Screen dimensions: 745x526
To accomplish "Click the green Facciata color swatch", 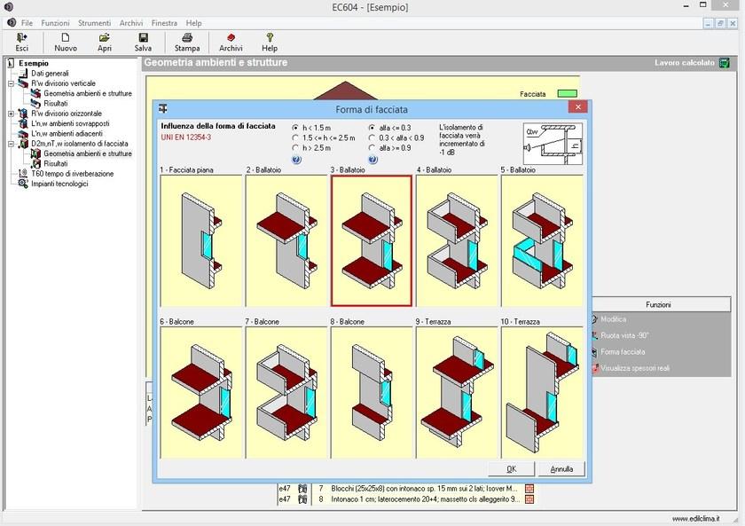I will coord(567,93).
